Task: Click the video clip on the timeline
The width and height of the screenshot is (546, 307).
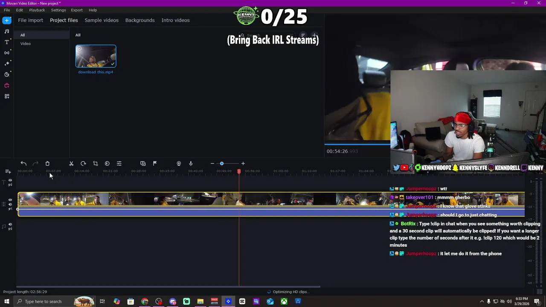Action: point(271,199)
